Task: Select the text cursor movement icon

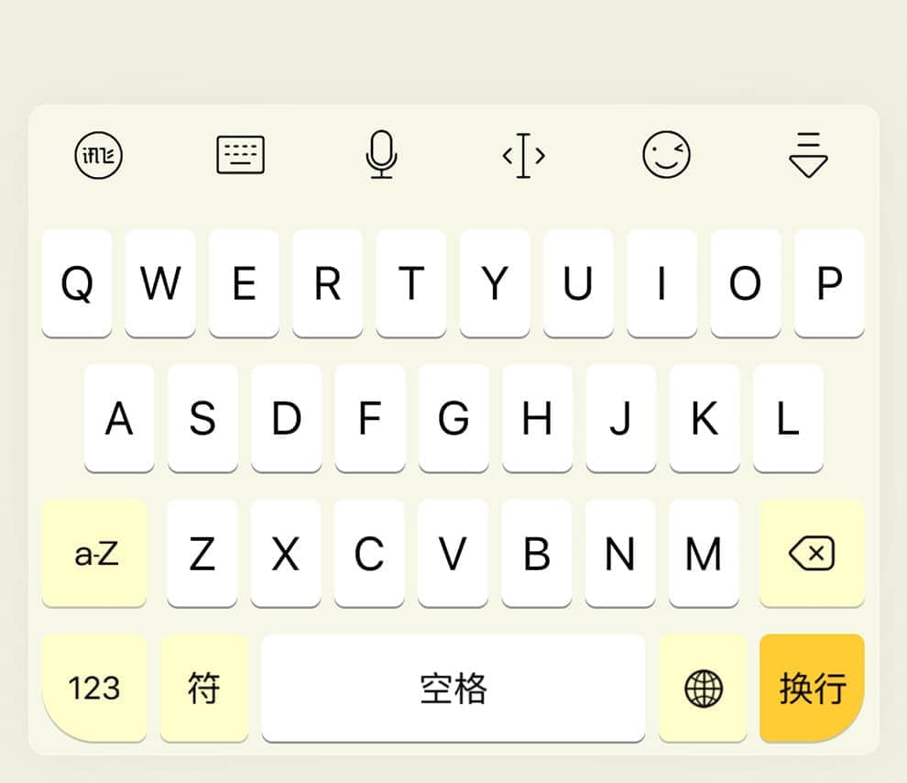Action: click(x=523, y=155)
